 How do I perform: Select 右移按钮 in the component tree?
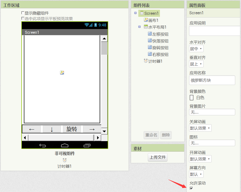160,54
